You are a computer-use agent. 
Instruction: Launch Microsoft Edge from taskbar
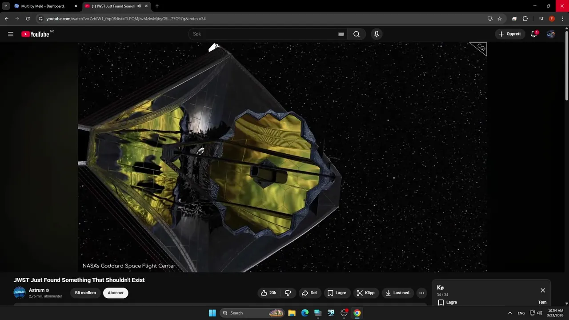pos(305,313)
